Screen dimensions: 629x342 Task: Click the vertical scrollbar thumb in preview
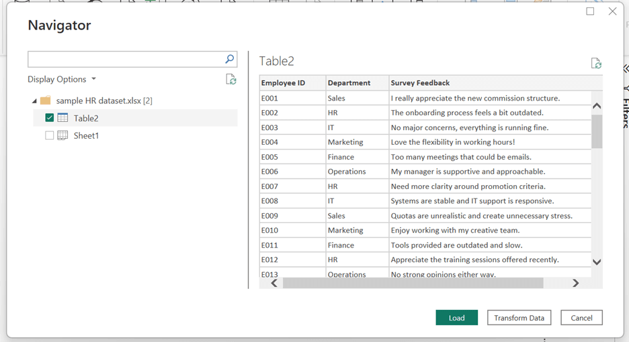tap(597, 131)
